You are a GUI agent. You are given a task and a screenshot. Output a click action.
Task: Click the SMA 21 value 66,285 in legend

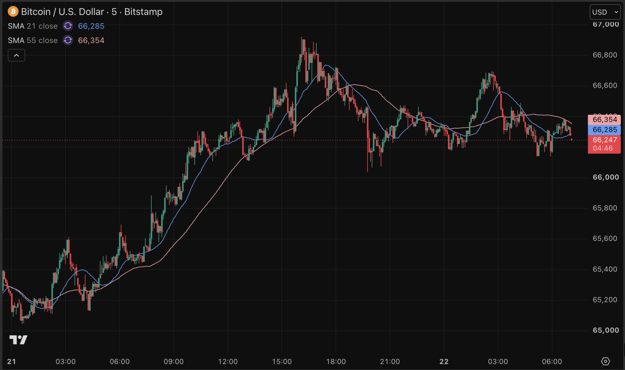pos(91,26)
